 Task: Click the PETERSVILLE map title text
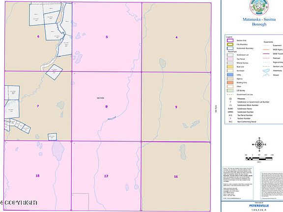tap(259, 206)
